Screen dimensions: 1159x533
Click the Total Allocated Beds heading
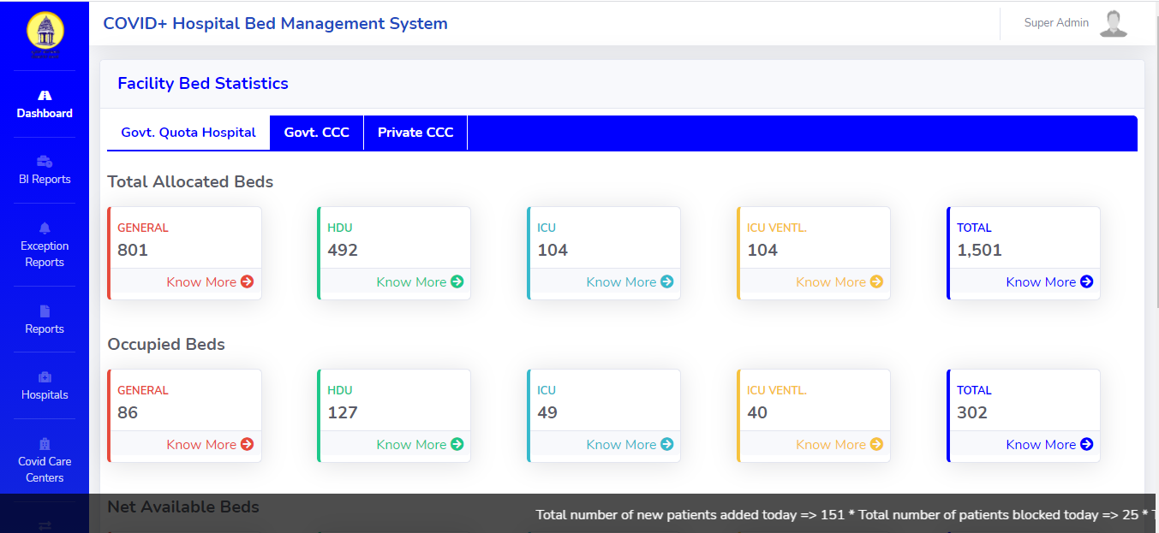pyautogui.click(x=190, y=181)
